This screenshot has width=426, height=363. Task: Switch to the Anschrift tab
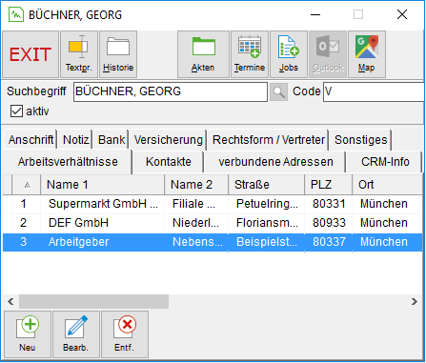tap(30, 139)
